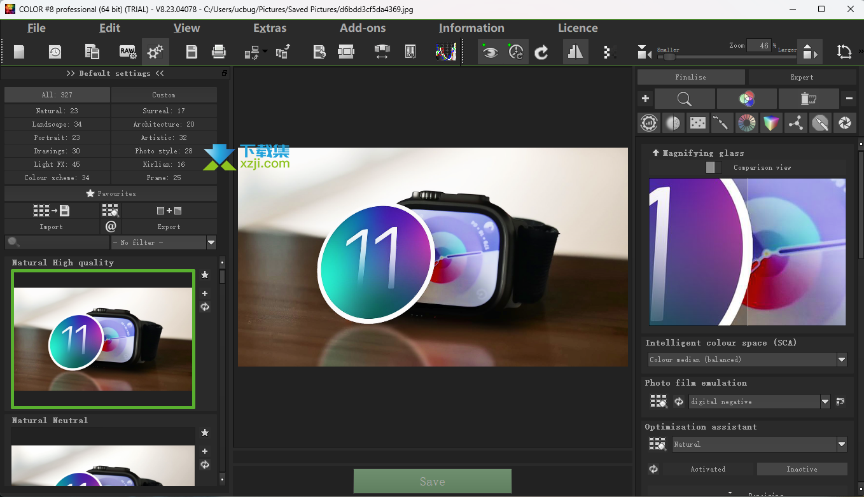Viewport: 864px width, 497px height.
Task: Set Optimisation assistant to Inactive
Action: point(802,469)
